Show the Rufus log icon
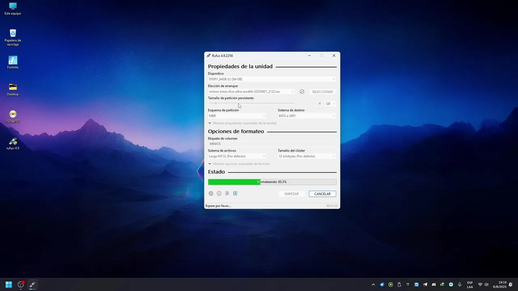 coord(235,194)
